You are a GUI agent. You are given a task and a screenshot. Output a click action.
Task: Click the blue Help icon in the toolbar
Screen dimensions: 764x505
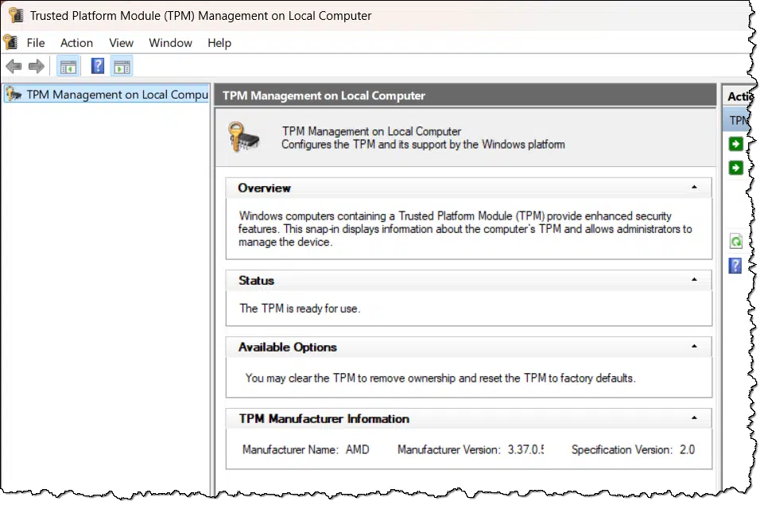coord(98,67)
